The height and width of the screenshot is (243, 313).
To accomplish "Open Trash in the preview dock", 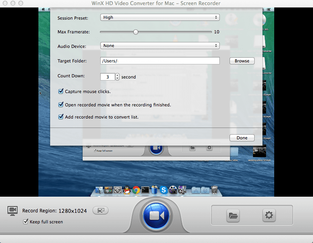I will click(214, 190).
